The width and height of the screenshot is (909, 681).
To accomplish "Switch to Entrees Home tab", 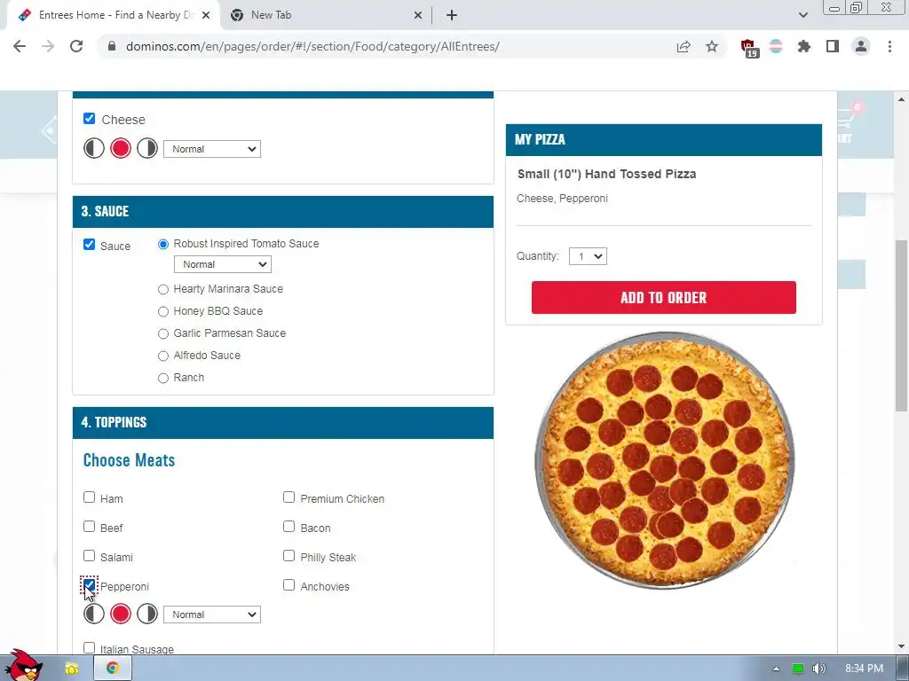I will (114, 16).
